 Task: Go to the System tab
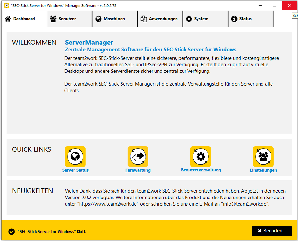point(205,19)
